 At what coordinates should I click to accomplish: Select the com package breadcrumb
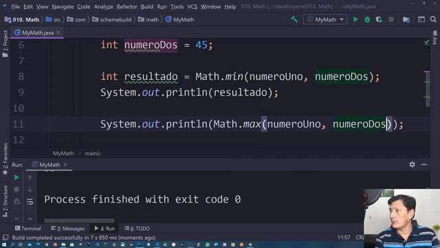76,20
